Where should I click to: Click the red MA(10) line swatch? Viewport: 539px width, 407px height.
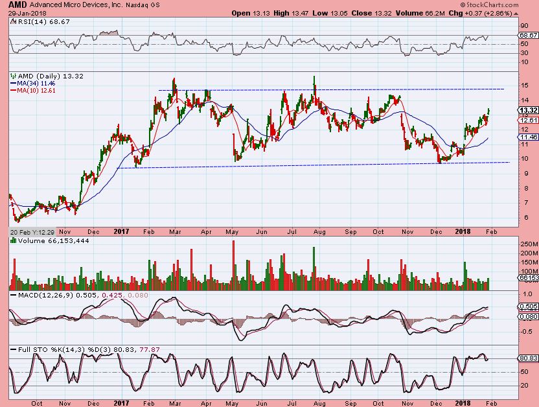14,91
